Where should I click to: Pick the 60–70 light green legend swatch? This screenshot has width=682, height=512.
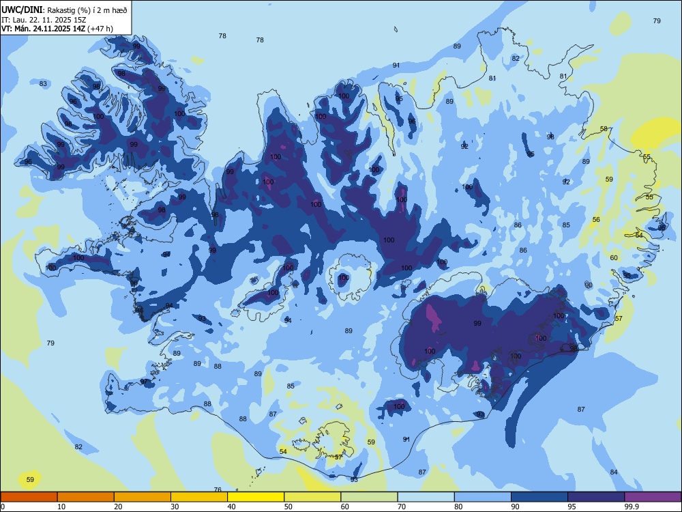pos(369,497)
